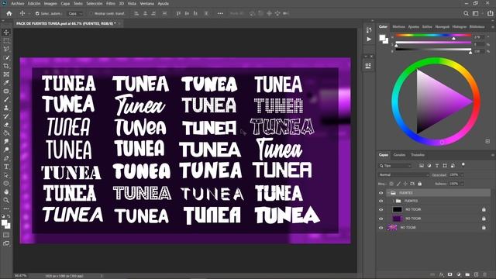
Task: Create new group folder icon in Layers footer
Action: pos(467,274)
